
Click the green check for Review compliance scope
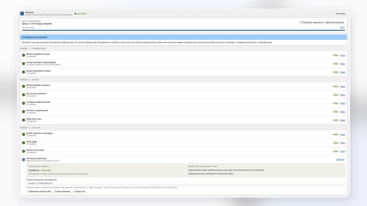click(x=23, y=55)
